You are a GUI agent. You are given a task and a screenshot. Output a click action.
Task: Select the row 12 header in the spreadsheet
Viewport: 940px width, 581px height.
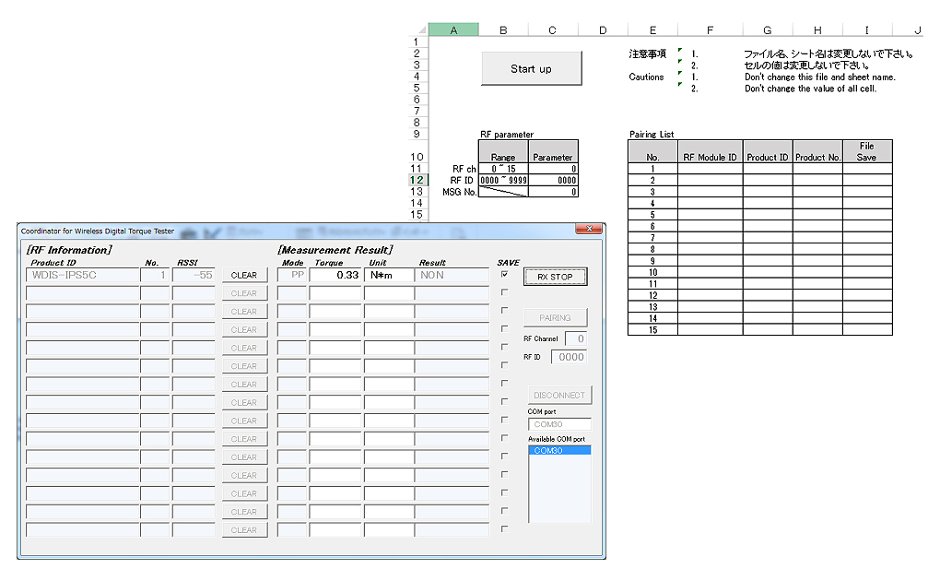pos(417,180)
